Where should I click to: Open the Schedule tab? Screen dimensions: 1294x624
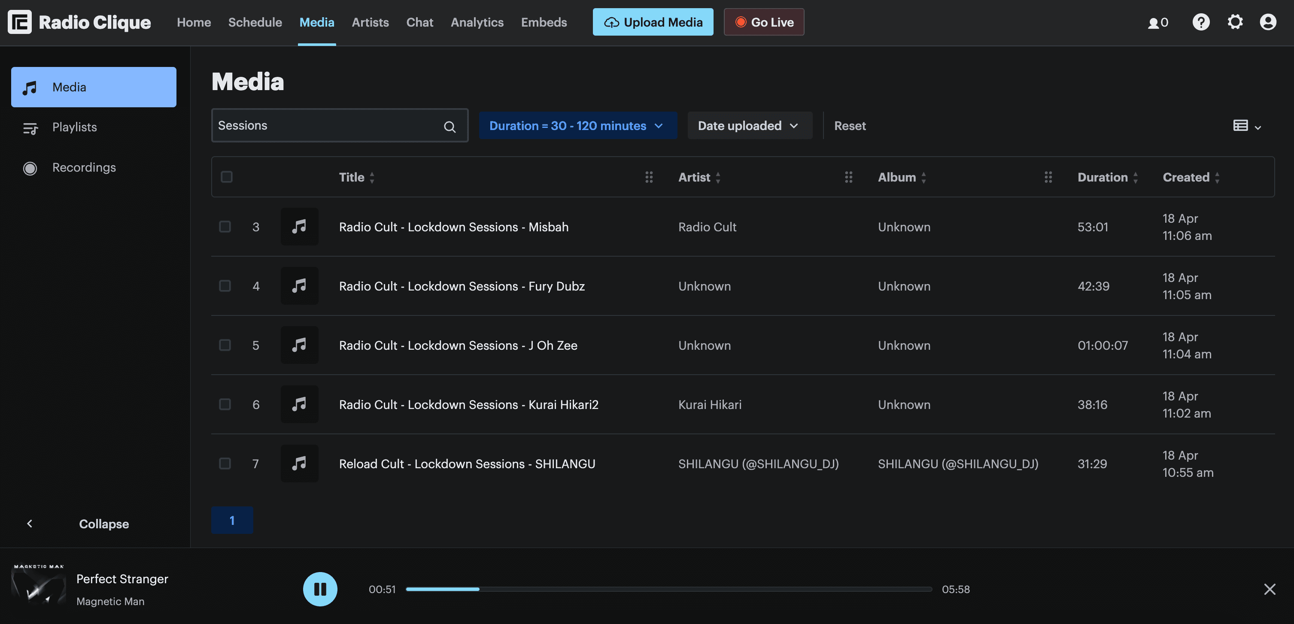pyautogui.click(x=255, y=22)
